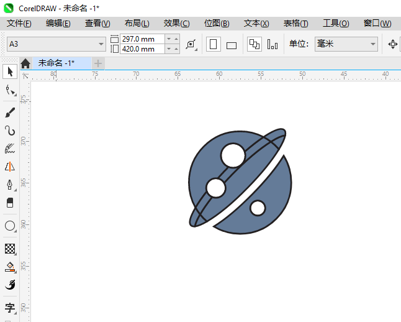This screenshot has width=401, height=322.
Task: Select the small white circle on lower half
Action: (258, 208)
